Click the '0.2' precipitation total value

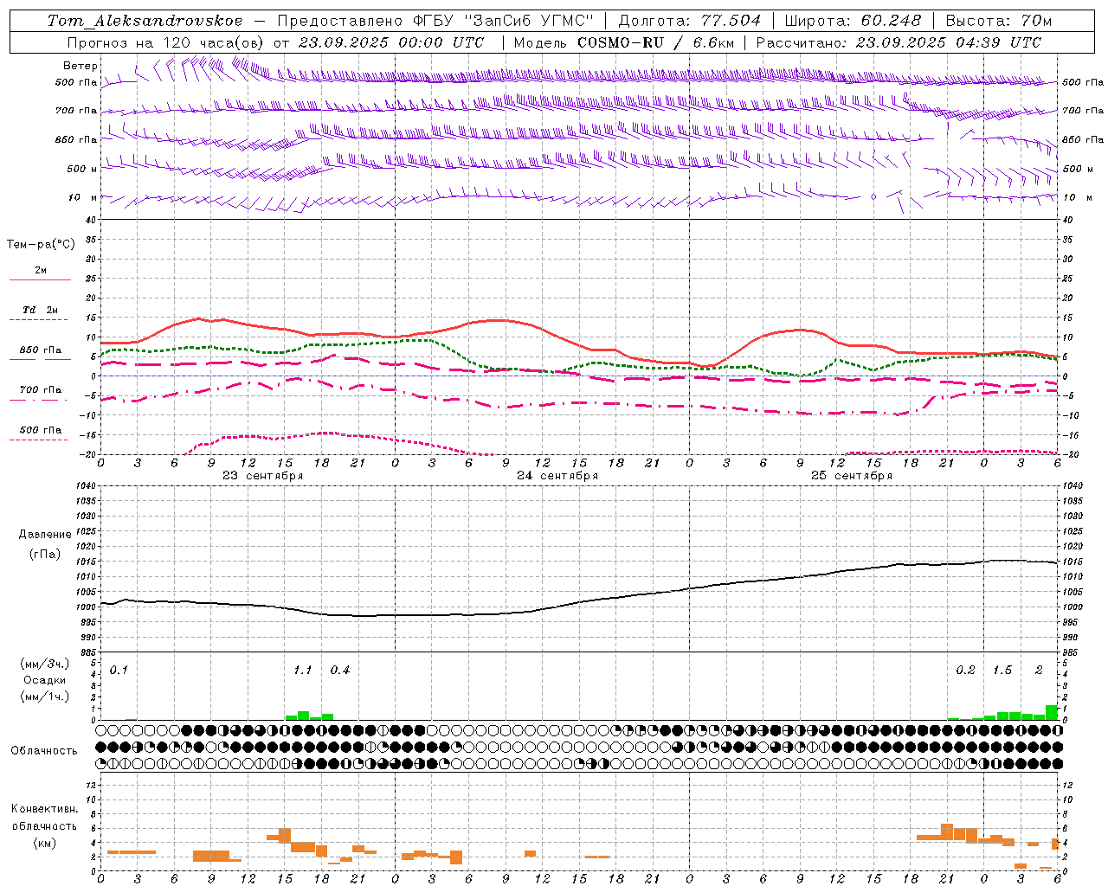click(x=965, y=671)
